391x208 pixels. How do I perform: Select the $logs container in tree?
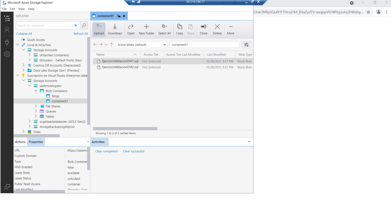point(56,96)
